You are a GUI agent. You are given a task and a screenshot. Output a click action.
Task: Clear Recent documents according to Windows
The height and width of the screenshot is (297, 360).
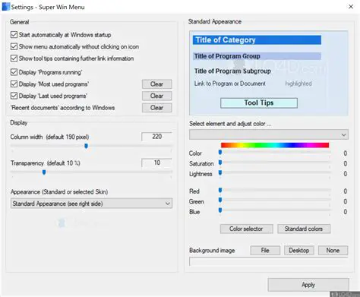click(x=157, y=108)
